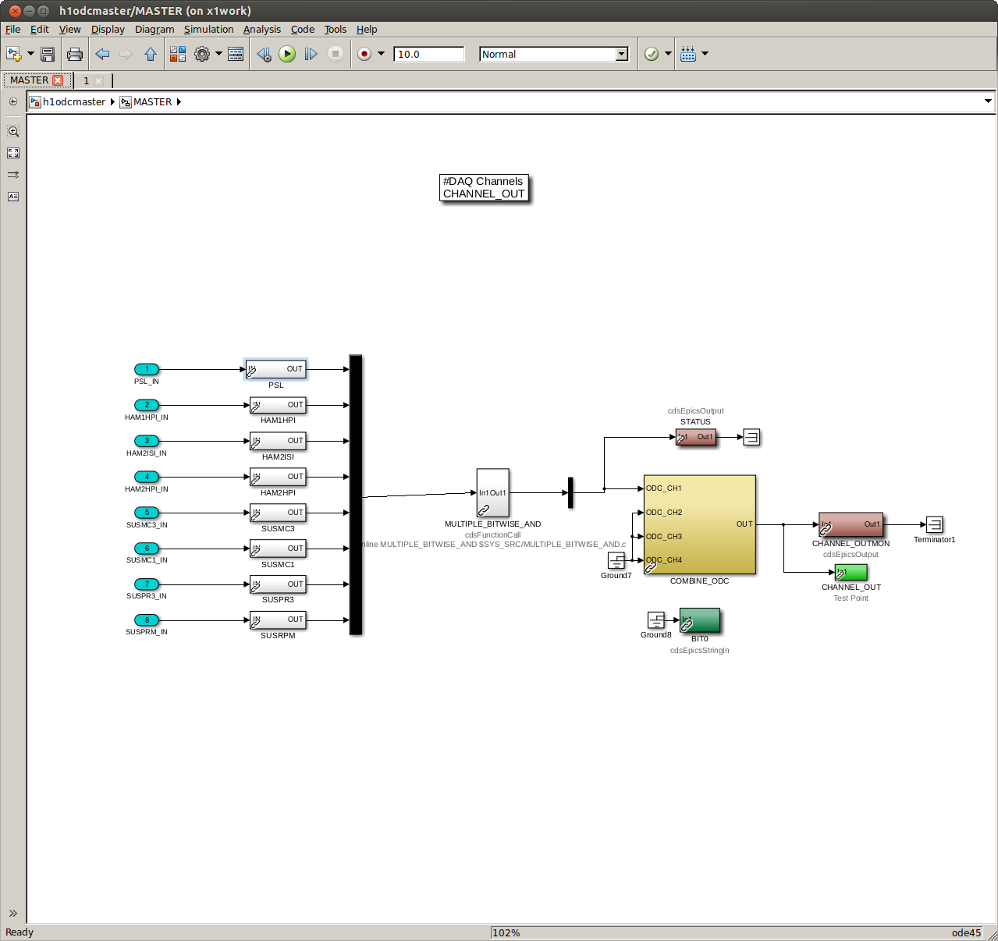Click h1odcmaster in the breadcrumb
This screenshot has width=998, height=941.
pyautogui.click(x=74, y=101)
